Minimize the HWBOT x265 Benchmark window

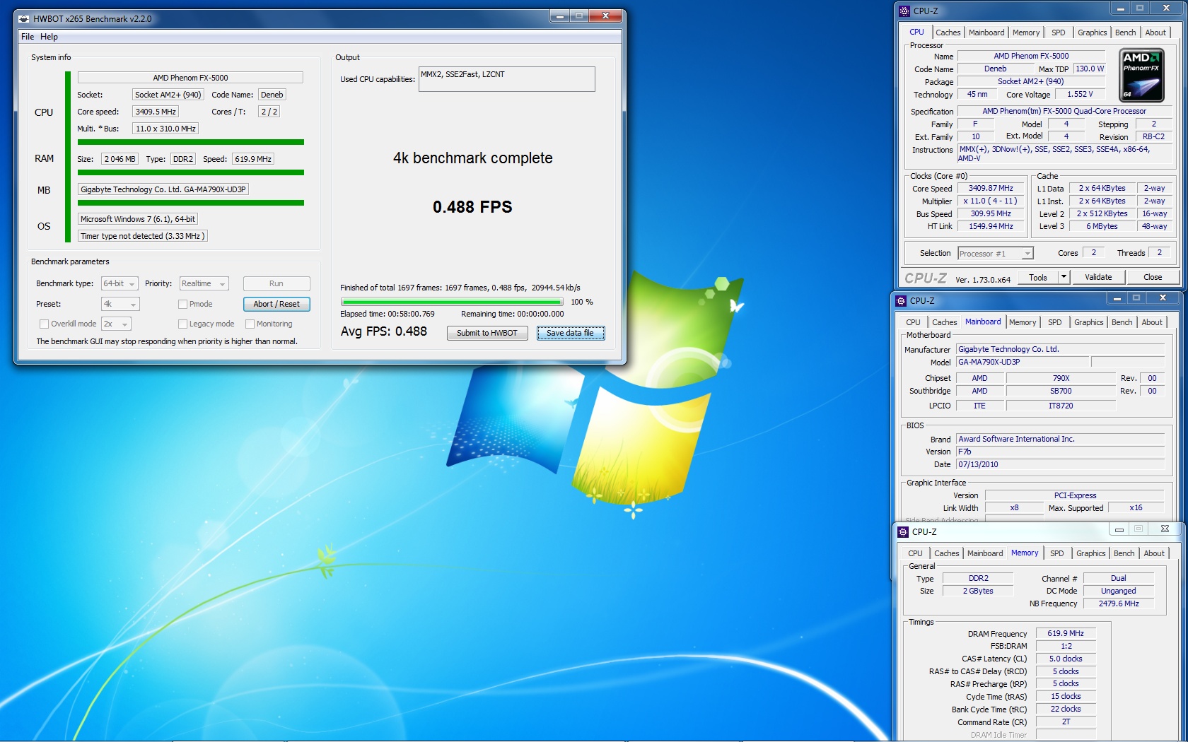pos(559,16)
